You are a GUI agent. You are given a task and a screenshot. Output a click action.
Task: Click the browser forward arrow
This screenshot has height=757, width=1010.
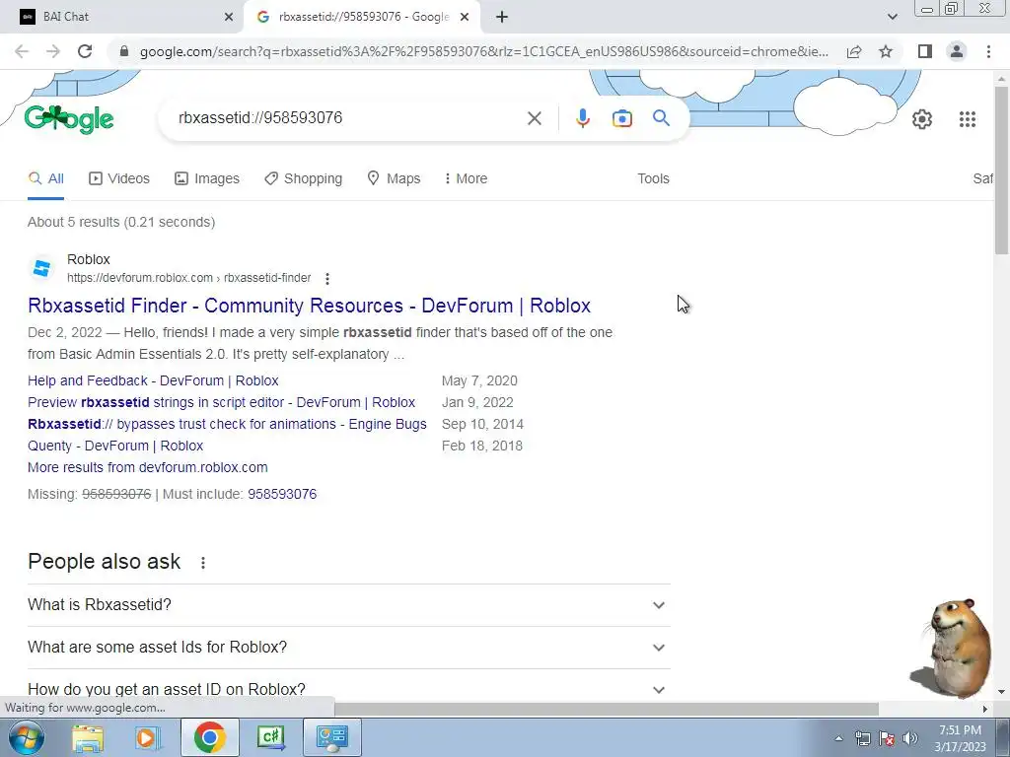[x=53, y=51]
